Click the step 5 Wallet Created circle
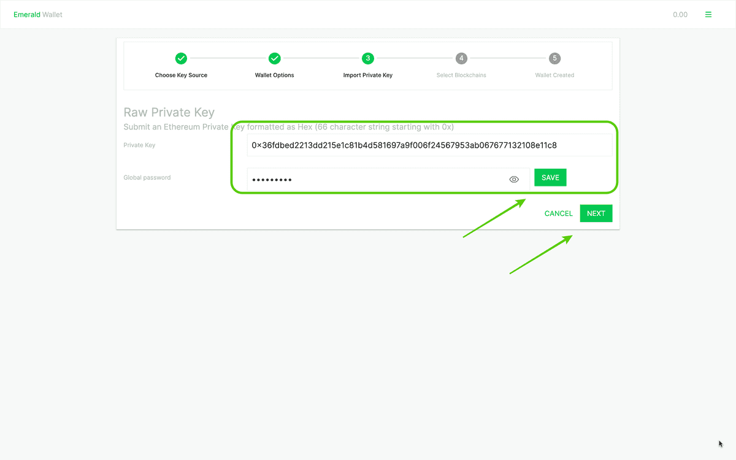The image size is (736, 460). coord(554,58)
